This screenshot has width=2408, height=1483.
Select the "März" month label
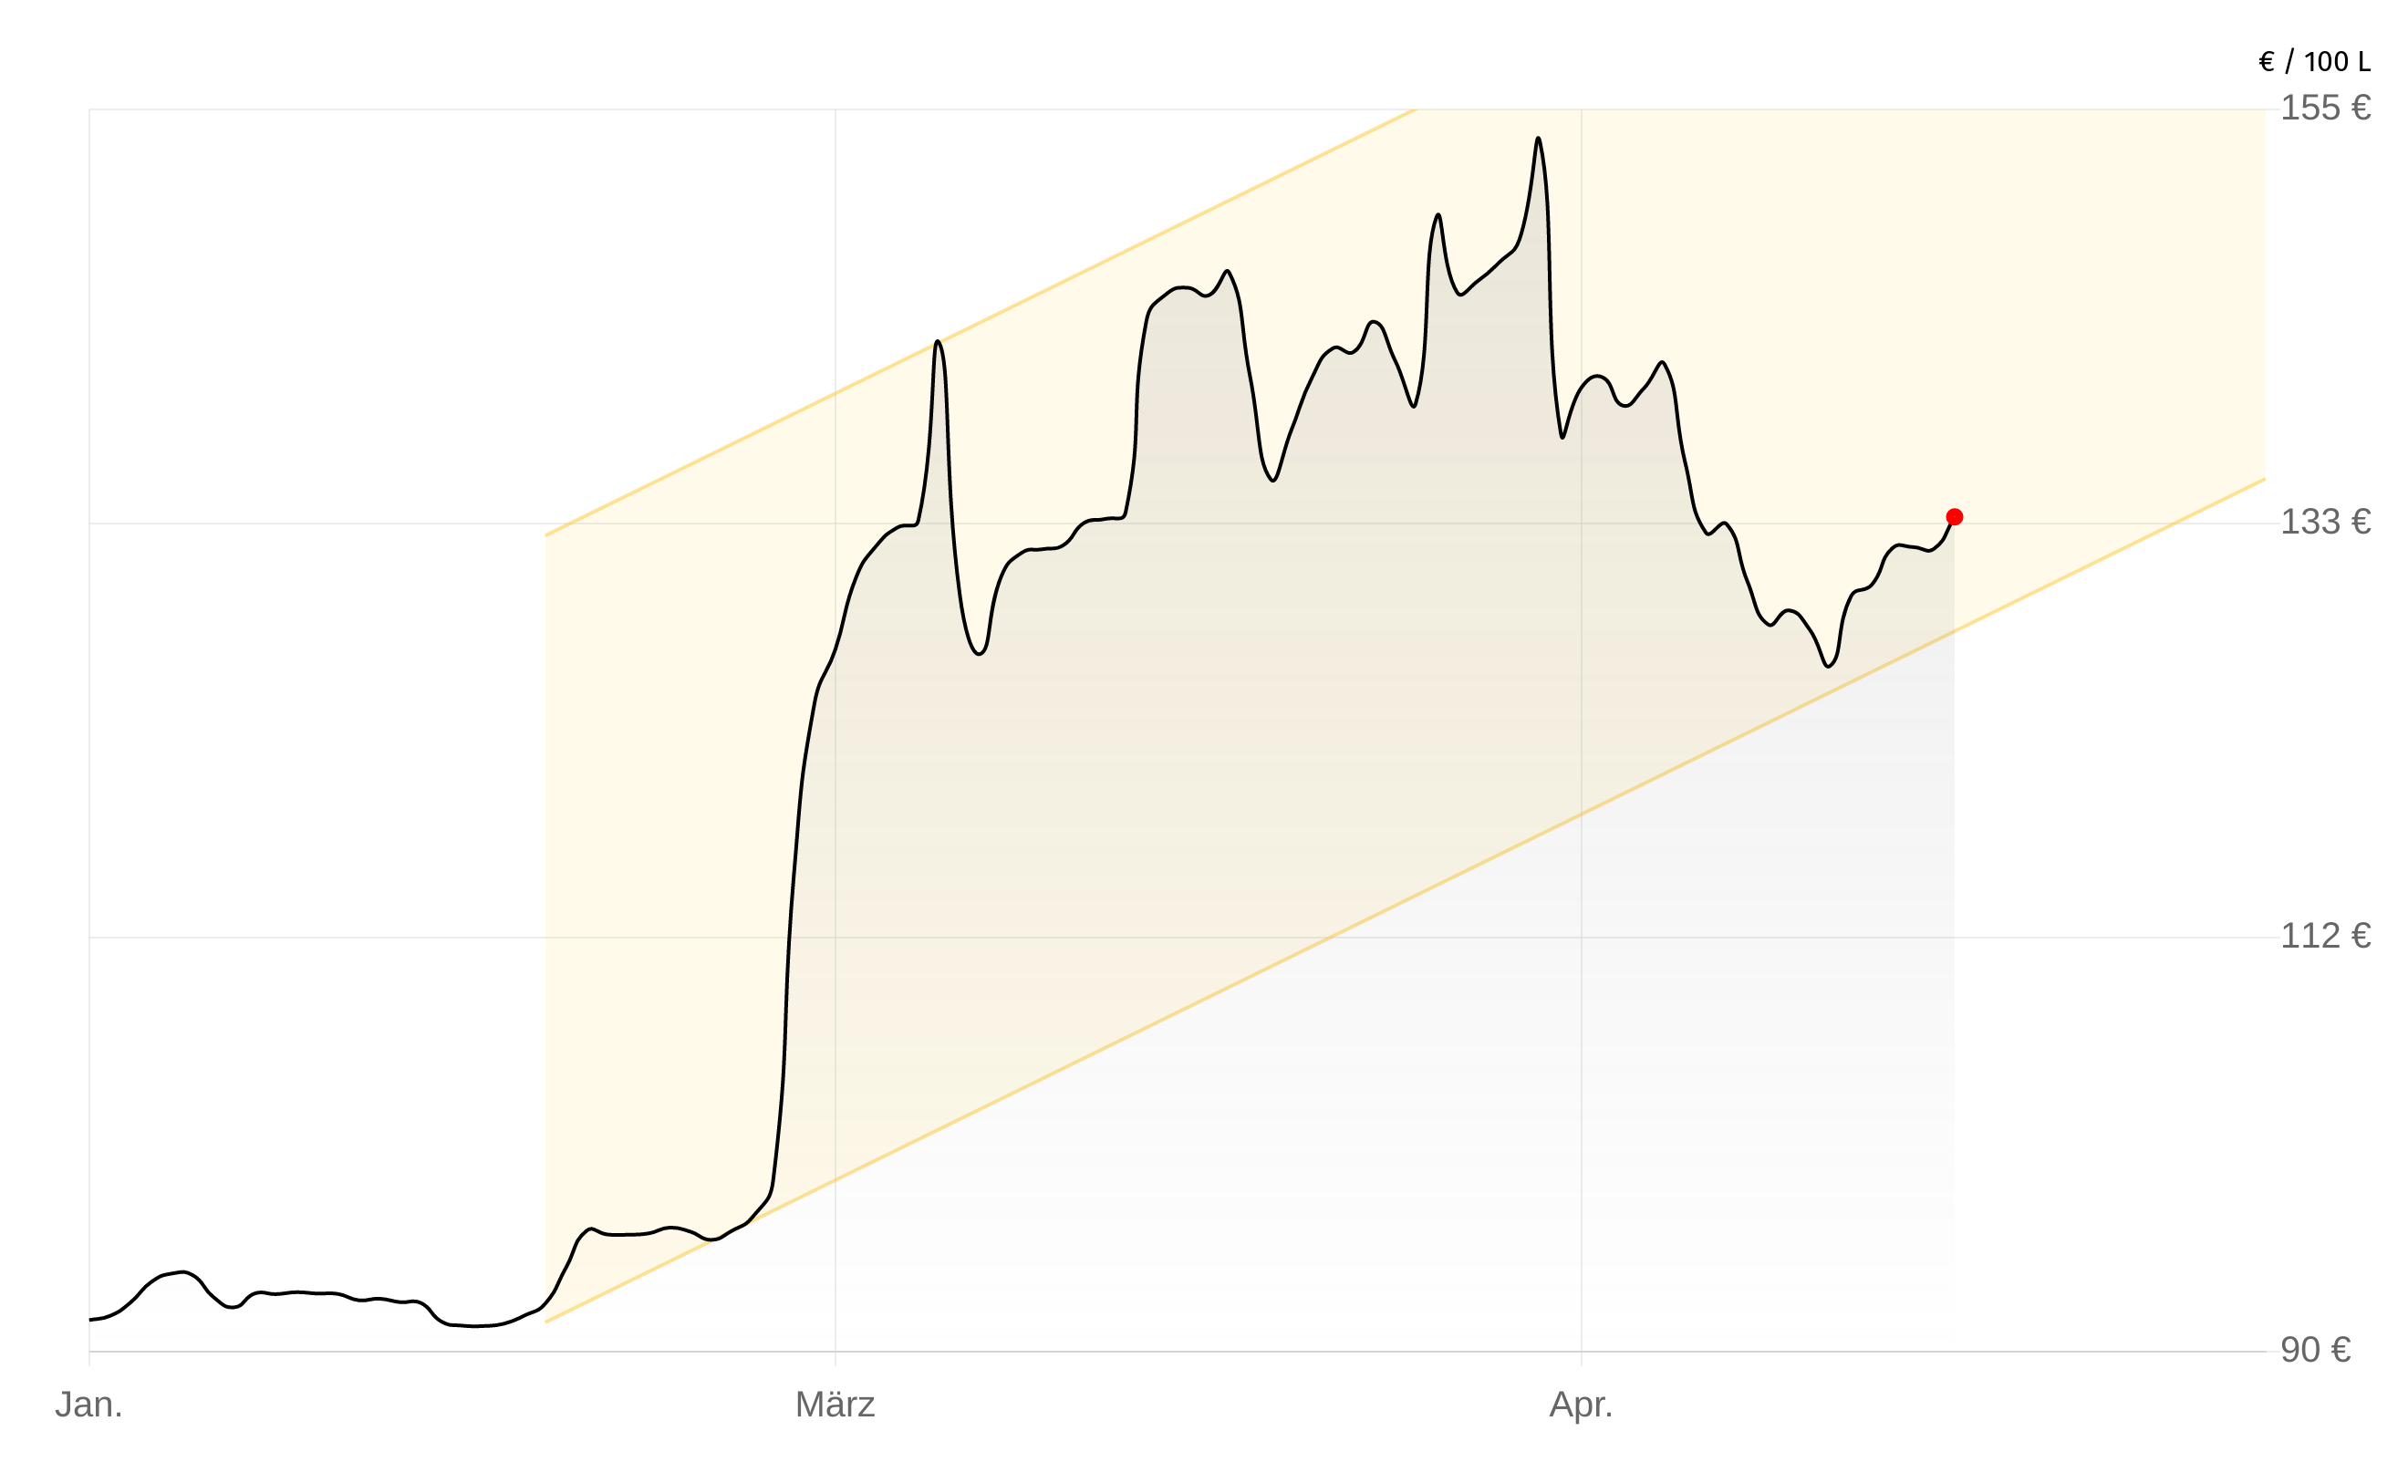tap(835, 1405)
